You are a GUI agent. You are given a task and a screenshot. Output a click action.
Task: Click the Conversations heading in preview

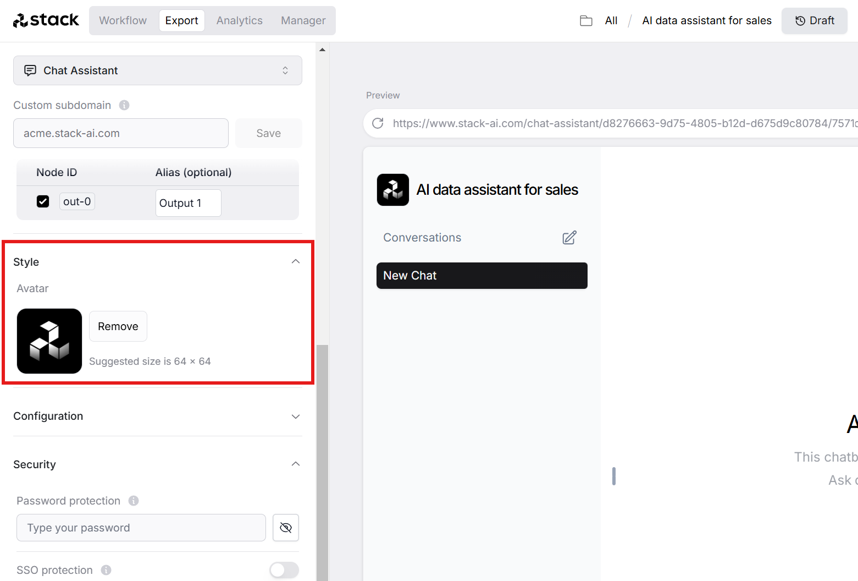(422, 238)
